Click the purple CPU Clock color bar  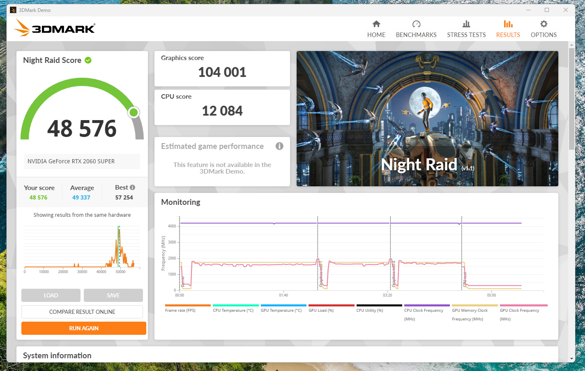pyautogui.click(x=427, y=305)
